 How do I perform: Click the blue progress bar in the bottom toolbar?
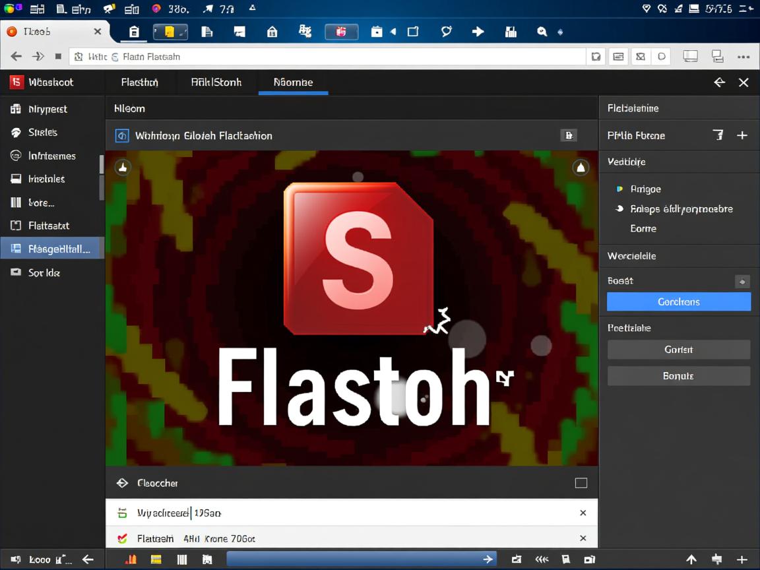(x=362, y=559)
